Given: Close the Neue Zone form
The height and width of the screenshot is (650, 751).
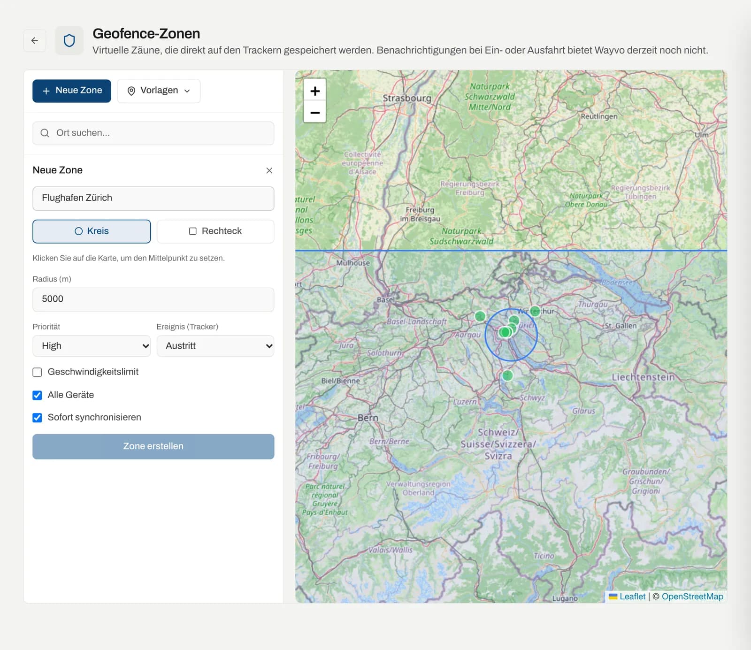Looking at the screenshot, I should coord(269,170).
